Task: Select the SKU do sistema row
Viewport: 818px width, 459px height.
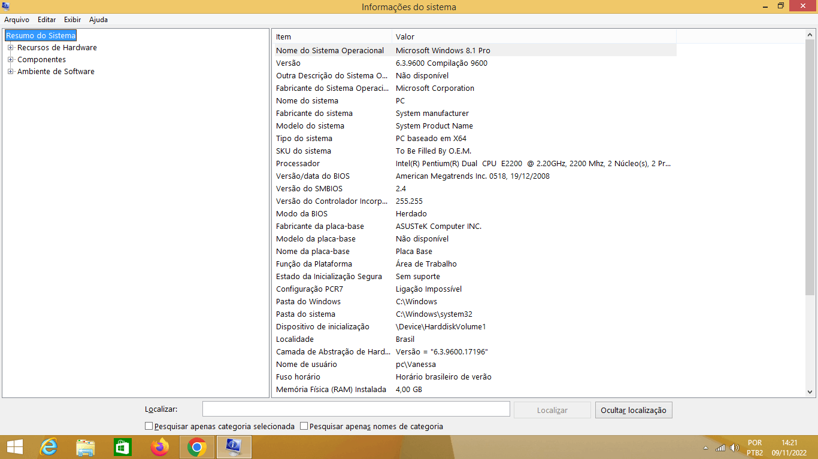Action: point(475,151)
